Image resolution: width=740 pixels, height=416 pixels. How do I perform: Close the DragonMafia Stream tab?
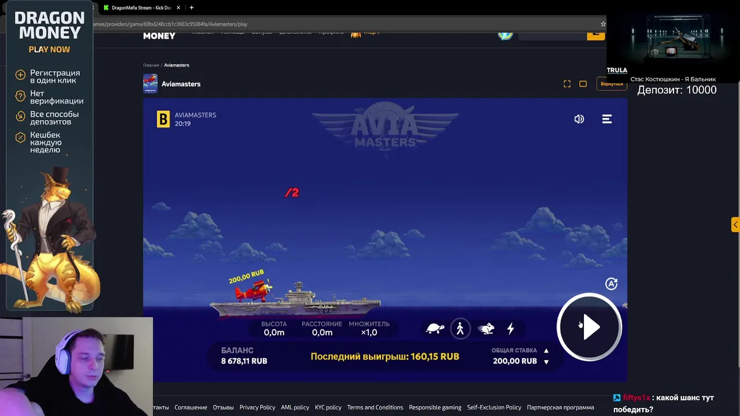(x=178, y=8)
